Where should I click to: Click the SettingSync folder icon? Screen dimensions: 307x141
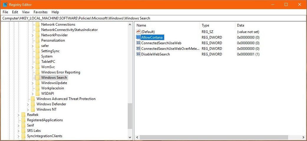[37, 51]
